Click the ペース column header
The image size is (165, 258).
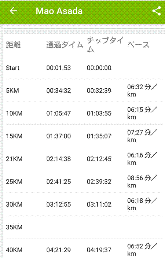coord(138,45)
